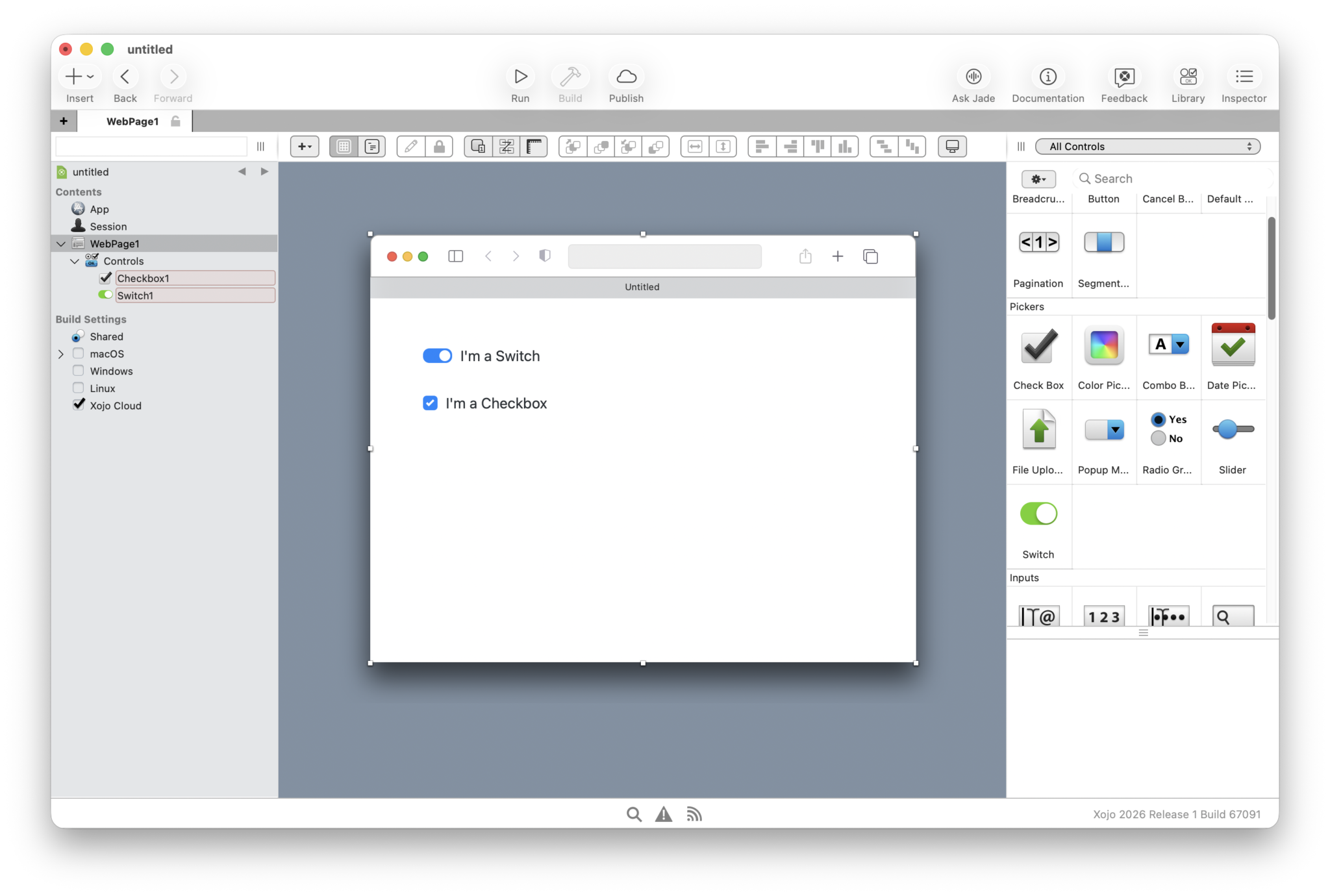
Task: Select Checkbox1 in the navigator
Action: click(143, 279)
